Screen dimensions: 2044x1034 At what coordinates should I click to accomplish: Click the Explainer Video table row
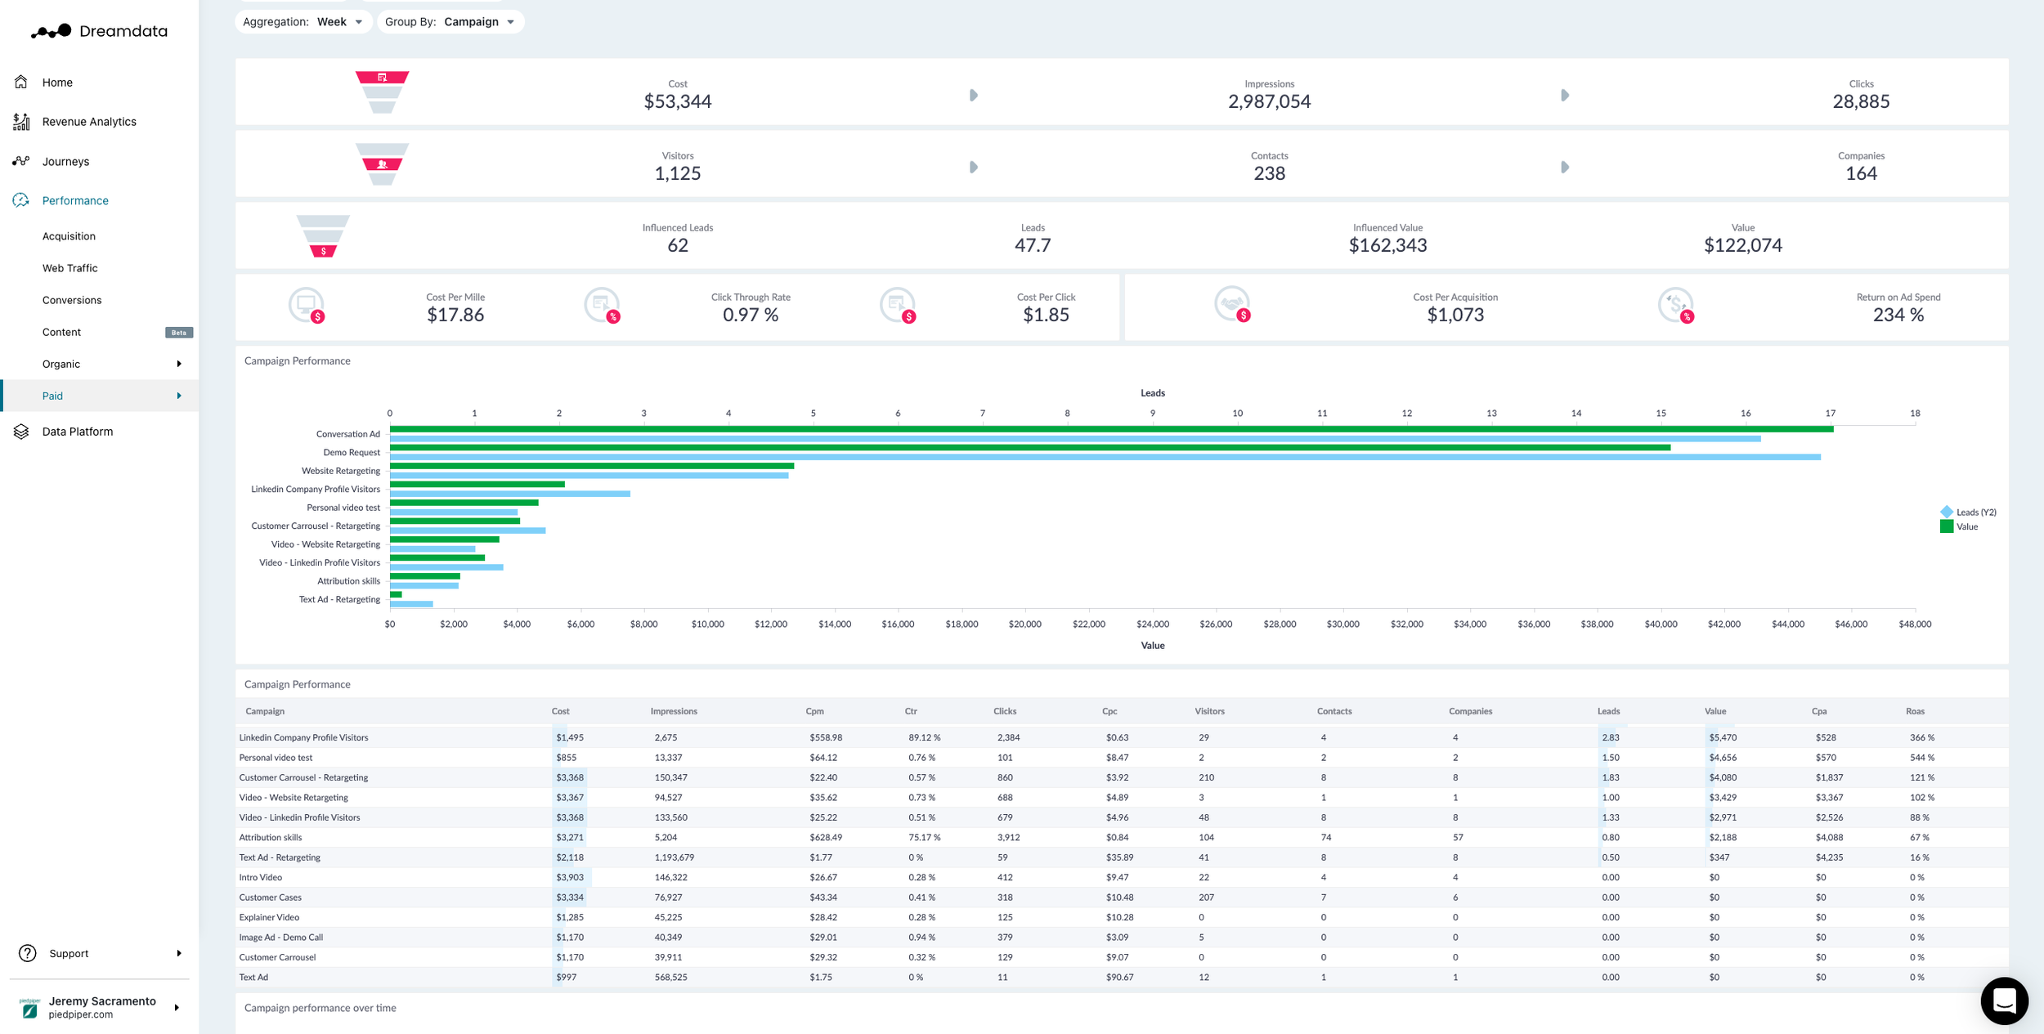[x=1122, y=917]
